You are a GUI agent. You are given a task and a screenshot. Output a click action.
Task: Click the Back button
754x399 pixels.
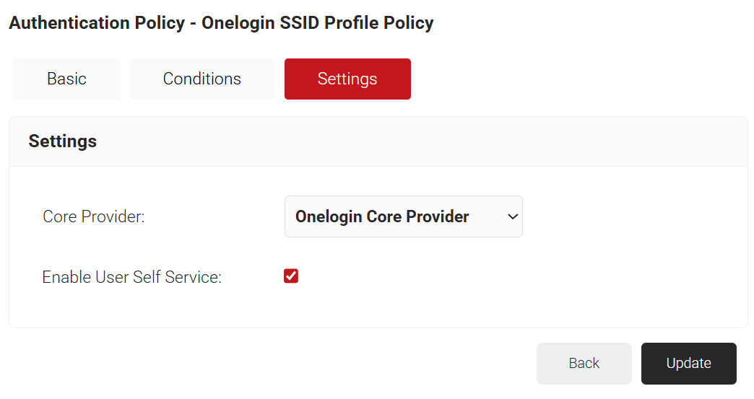point(584,363)
